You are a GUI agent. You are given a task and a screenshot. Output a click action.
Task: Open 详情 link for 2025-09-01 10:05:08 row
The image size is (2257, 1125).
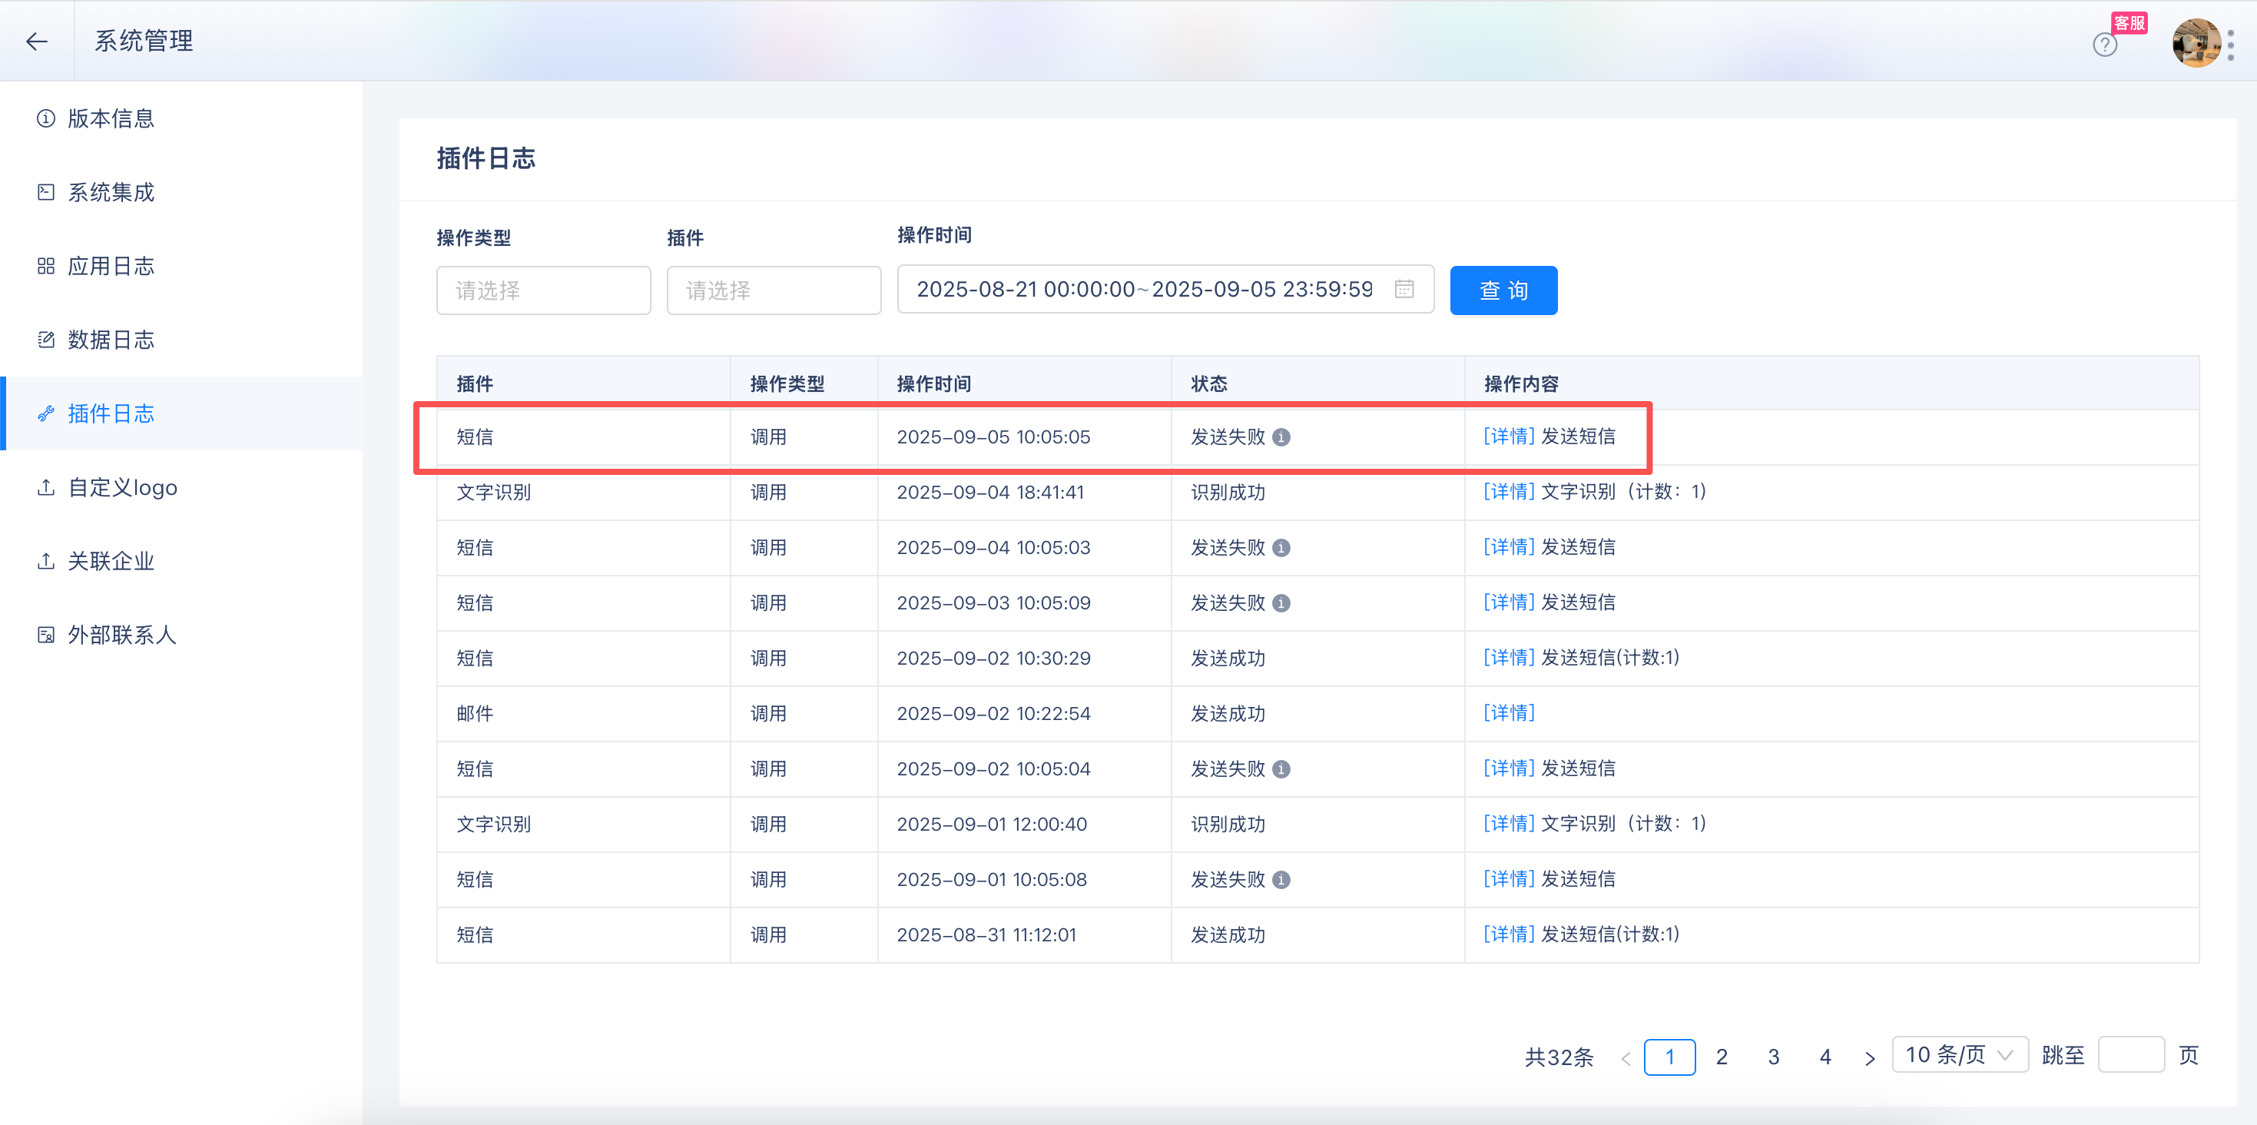pos(1509,878)
